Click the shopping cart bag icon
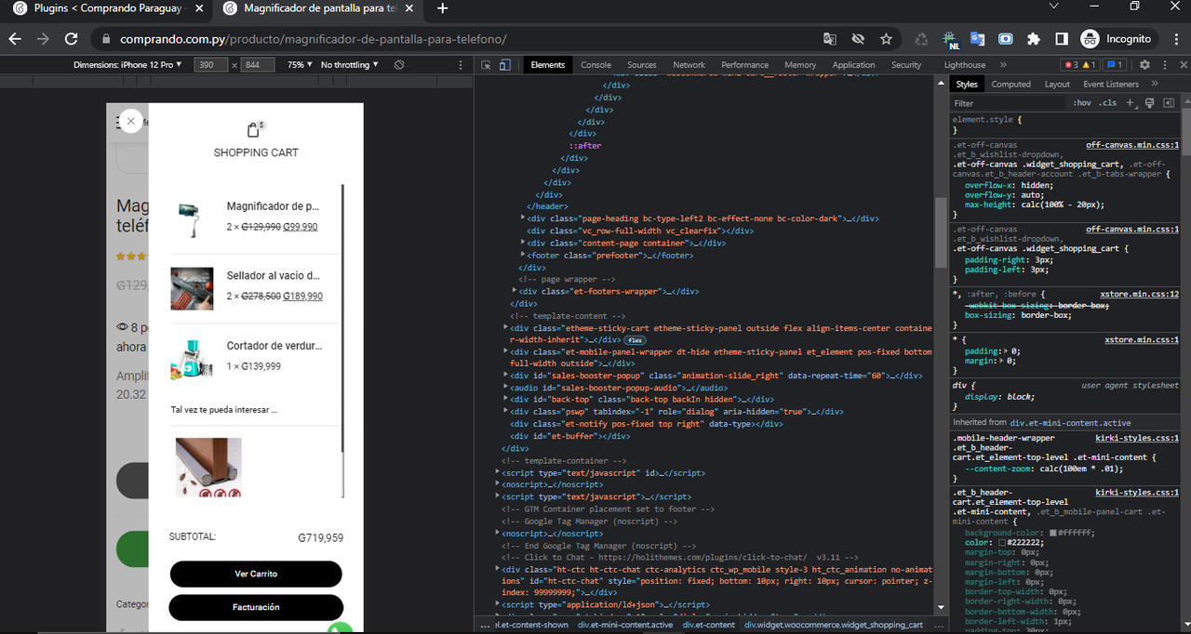 (254, 129)
